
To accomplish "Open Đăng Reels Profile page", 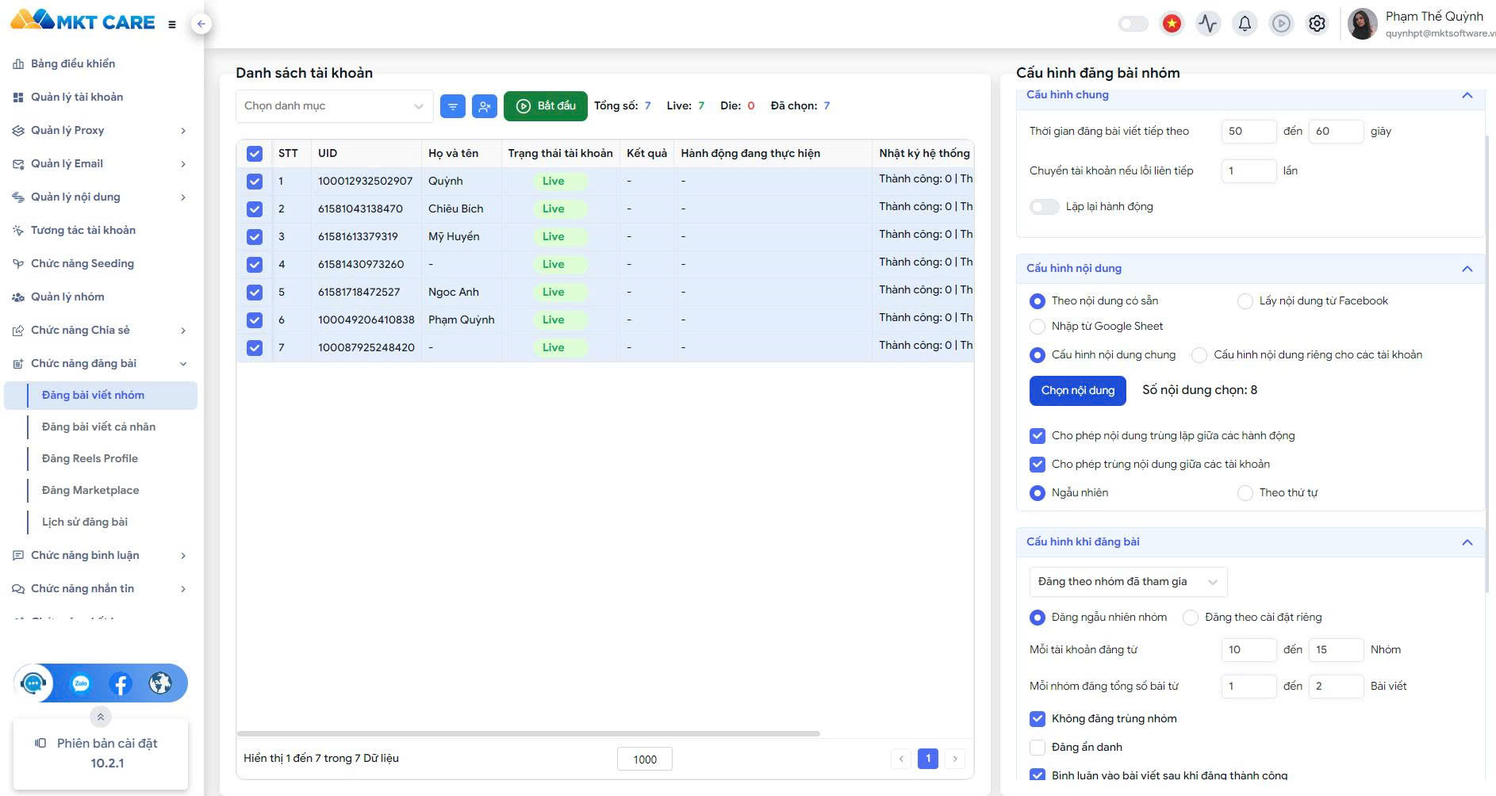I will [90, 458].
